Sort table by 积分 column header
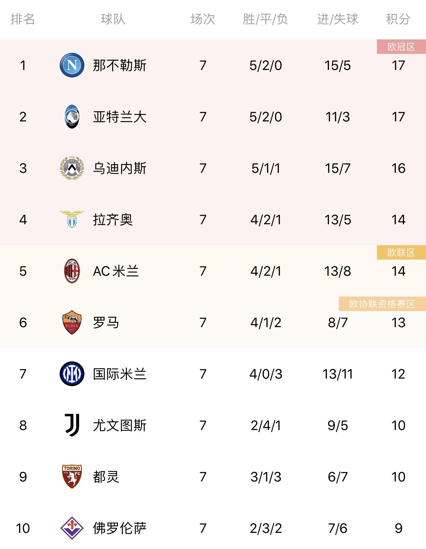Screen dimensions: 426x549 [x=398, y=19]
